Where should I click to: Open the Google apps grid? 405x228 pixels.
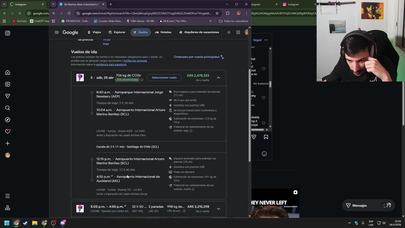point(238,32)
